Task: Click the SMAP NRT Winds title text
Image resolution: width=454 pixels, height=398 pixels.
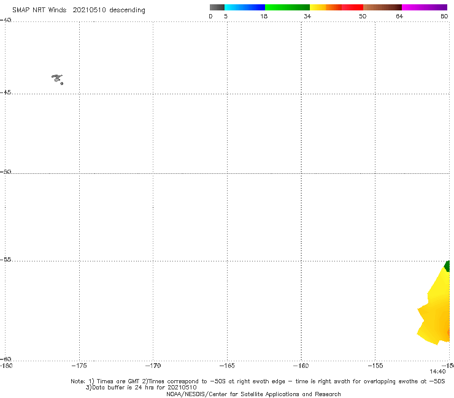Action: pos(39,10)
